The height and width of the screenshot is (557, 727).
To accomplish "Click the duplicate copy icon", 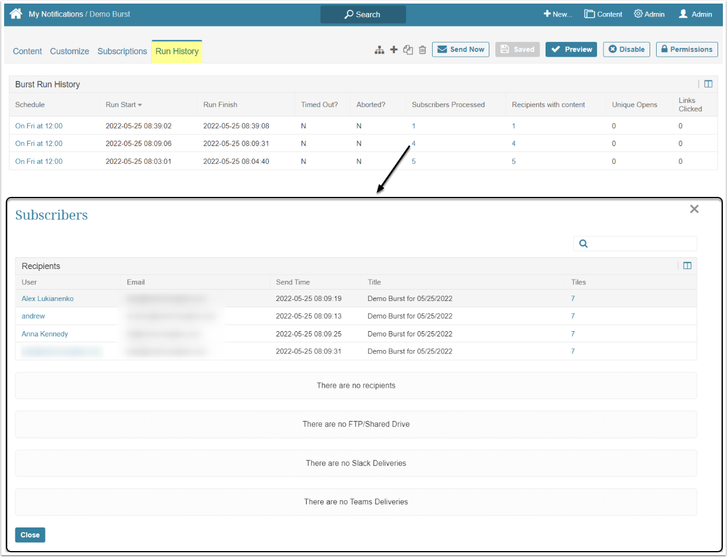I will pyautogui.click(x=408, y=50).
